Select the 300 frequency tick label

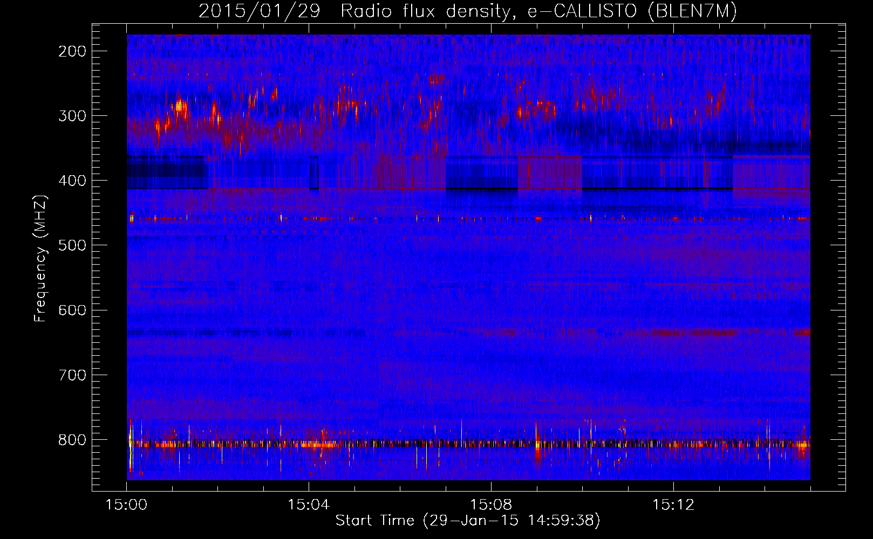pos(72,116)
